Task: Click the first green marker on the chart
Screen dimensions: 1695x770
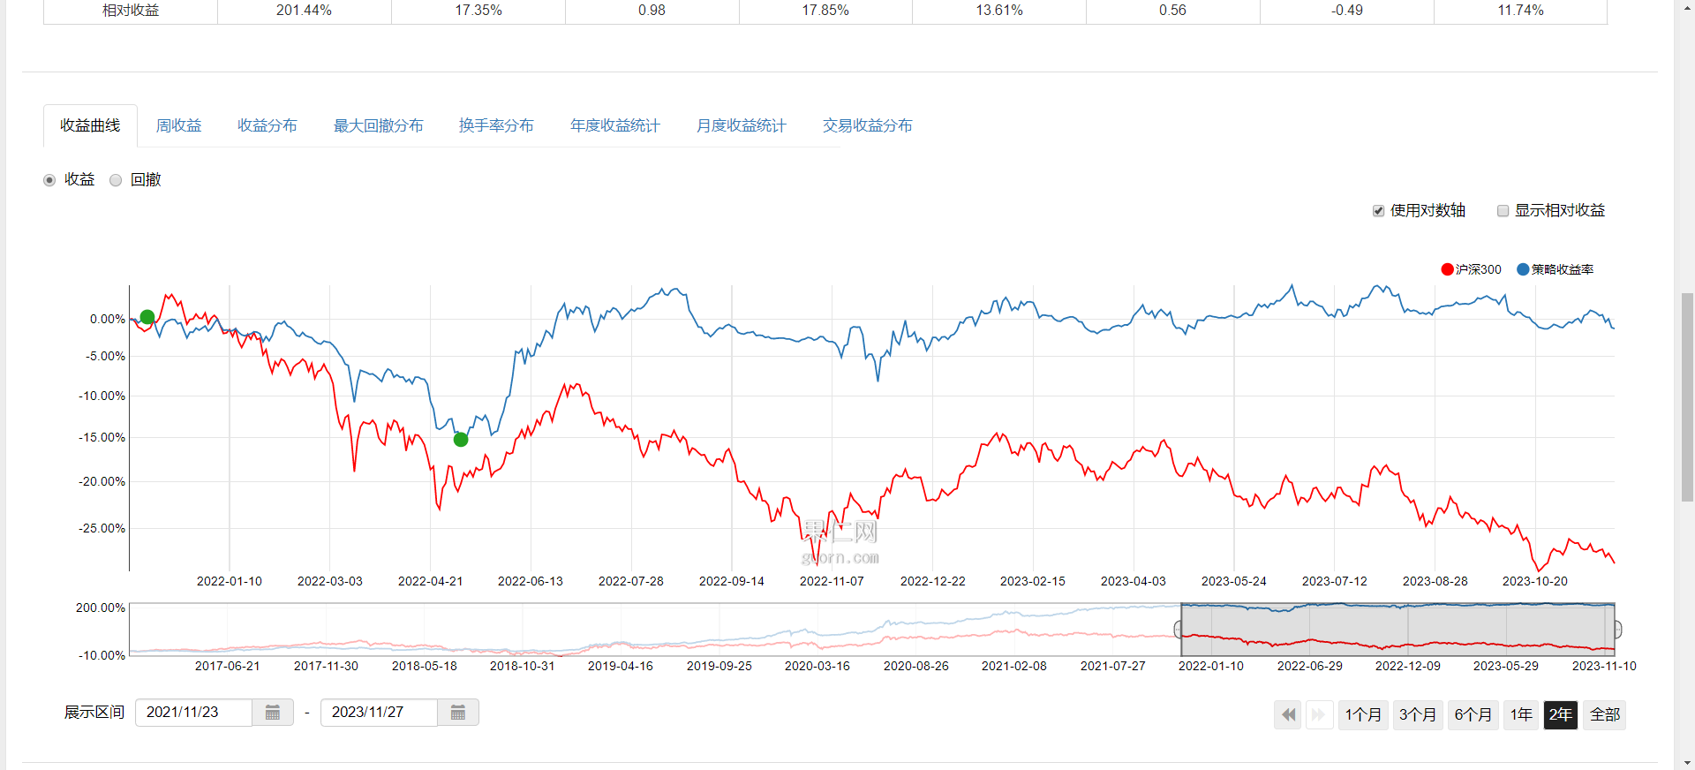Action: (x=147, y=317)
